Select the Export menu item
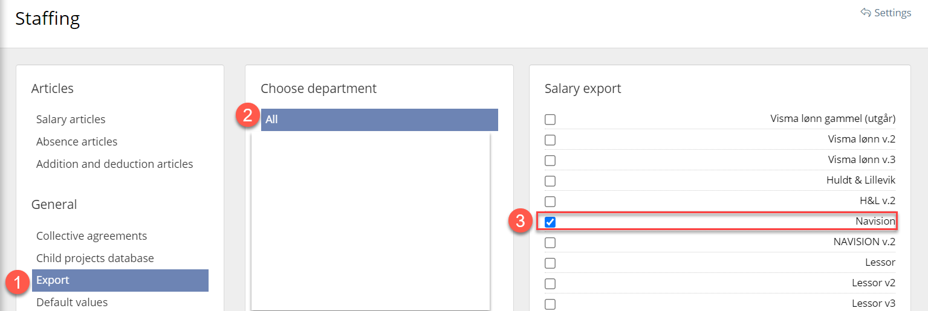This screenshot has height=311, width=928. pos(53,280)
